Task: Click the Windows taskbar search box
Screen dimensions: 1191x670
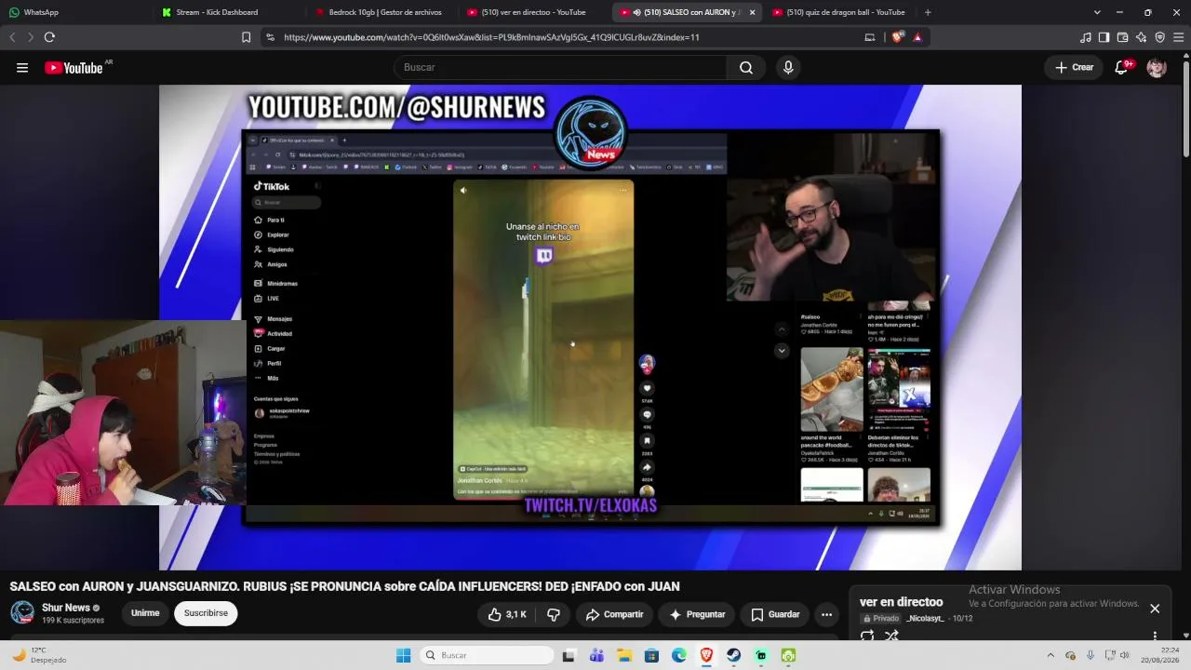Action: pos(486,655)
